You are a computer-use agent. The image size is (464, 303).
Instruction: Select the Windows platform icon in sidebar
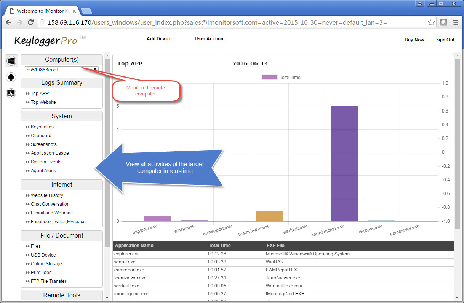coord(11,61)
